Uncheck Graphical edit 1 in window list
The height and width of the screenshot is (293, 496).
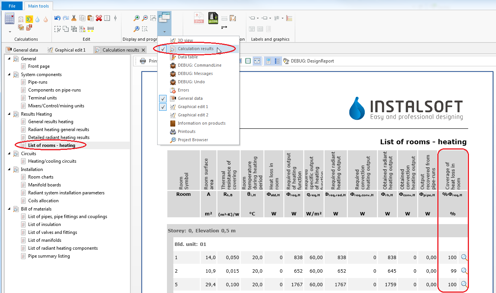coord(163,107)
